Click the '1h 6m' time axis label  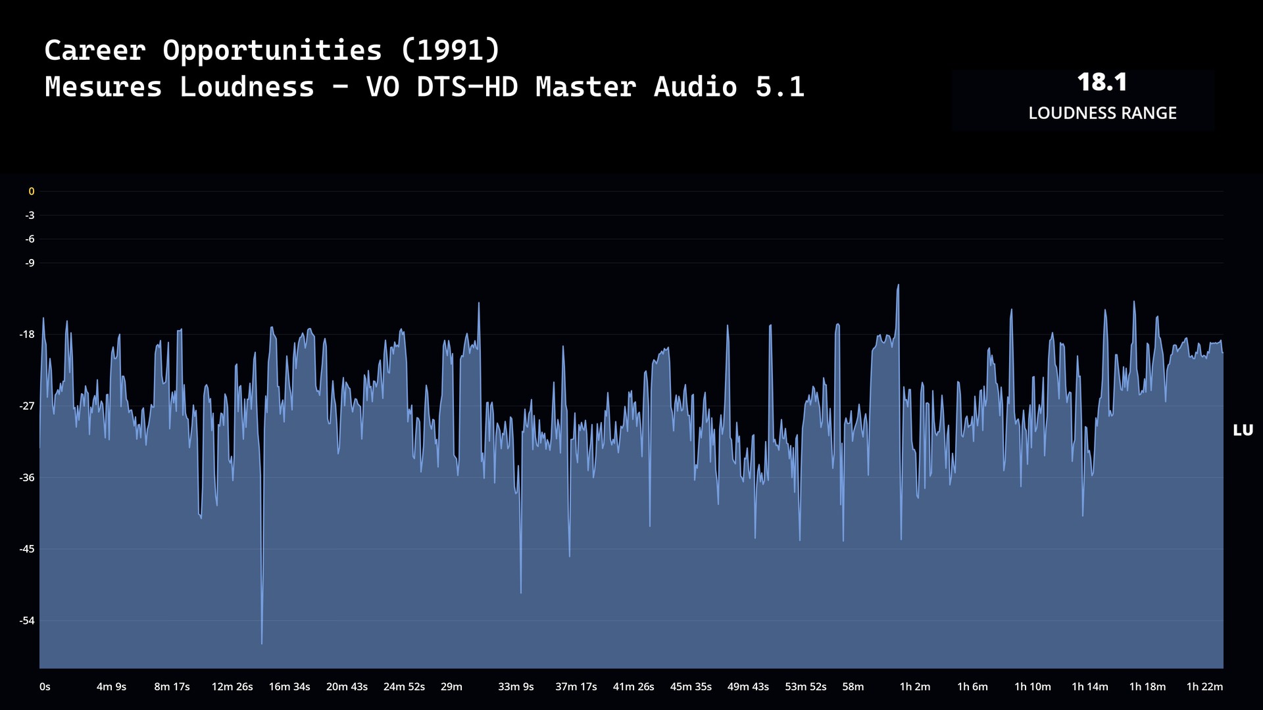(972, 686)
